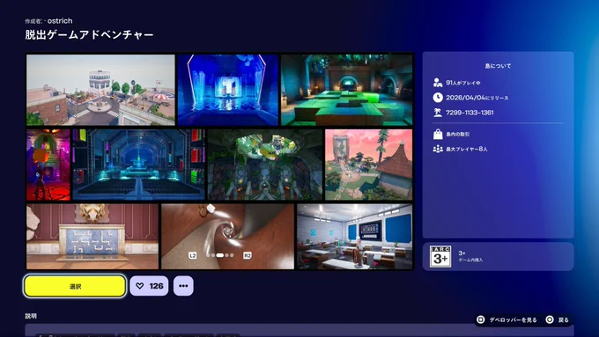The width and height of the screenshot is (599, 337).
Task: Click the image carousel page indicator dots
Action: pyautogui.click(x=220, y=255)
